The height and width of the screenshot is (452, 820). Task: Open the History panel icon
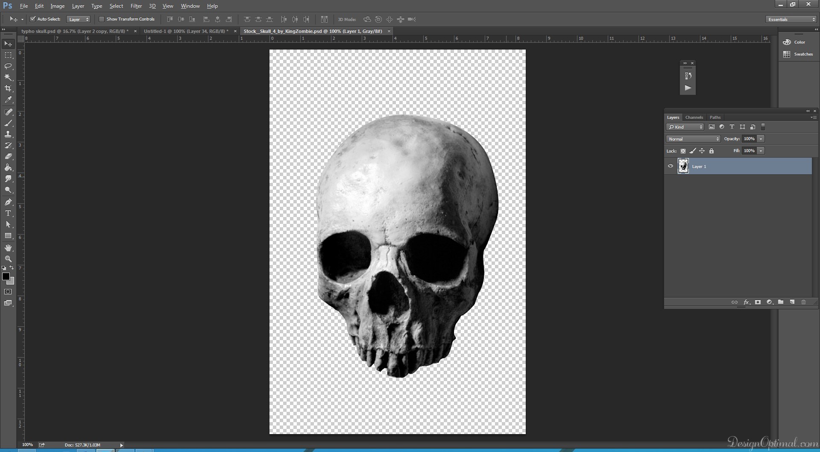[x=688, y=76]
